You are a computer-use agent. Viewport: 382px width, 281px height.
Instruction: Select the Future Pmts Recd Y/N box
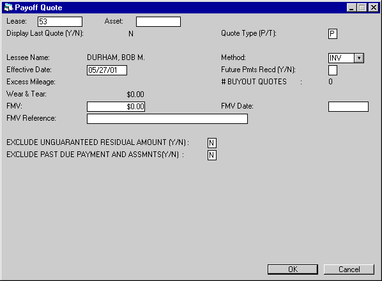(x=333, y=70)
